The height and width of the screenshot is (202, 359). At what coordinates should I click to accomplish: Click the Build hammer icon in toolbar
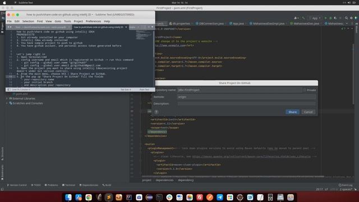(x=303, y=18)
